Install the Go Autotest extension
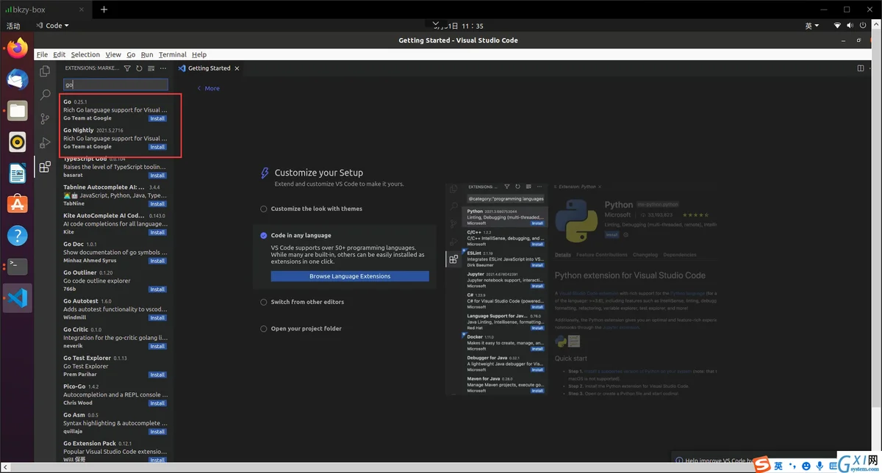Screen dimensions: 882x473 [x=157, y=318]
